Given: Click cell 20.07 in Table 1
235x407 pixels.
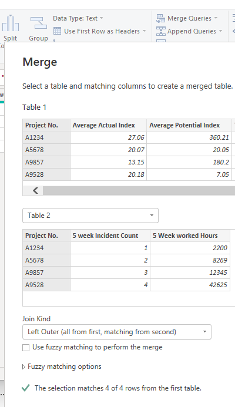Looking at the screenshot, I should 108,150.
